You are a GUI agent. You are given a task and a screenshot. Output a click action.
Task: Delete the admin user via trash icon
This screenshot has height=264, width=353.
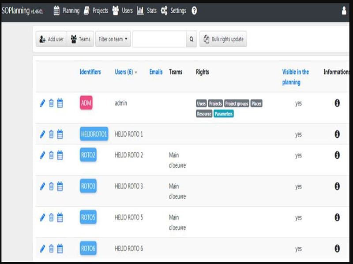pyautogui.click(x=51, y=103)
